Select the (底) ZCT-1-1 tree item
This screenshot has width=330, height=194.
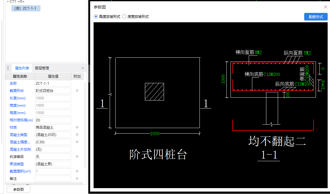tap(26, 8)
